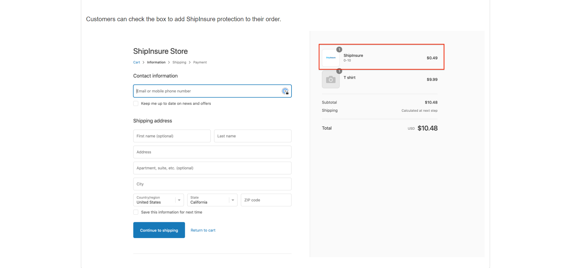Click the quantity badge on T shirt item
Image resolution: width=573 pixels, height=268 pixels.
point(339,71)
